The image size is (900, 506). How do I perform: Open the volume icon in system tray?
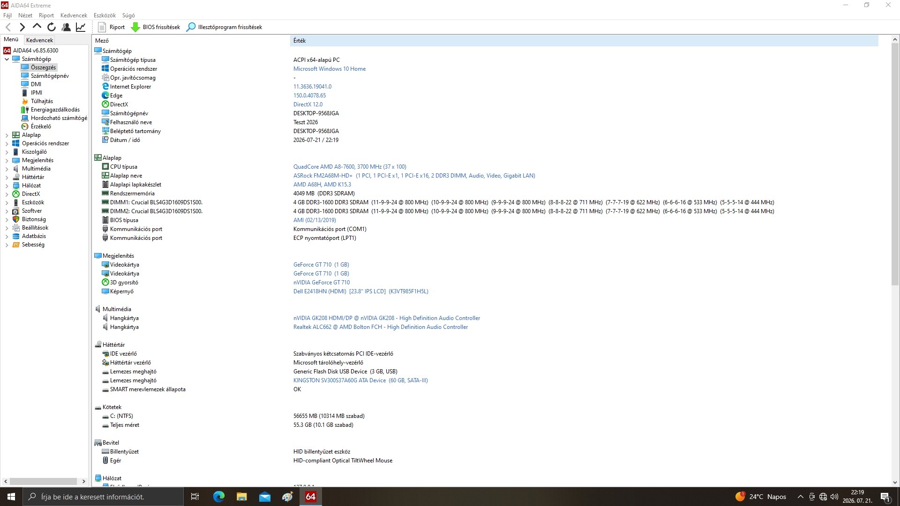(x=834, y=497)
